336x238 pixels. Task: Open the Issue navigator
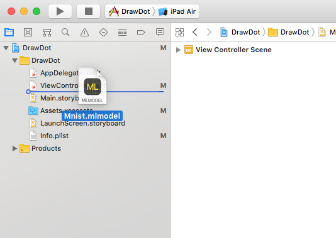(x=84, y=33)
